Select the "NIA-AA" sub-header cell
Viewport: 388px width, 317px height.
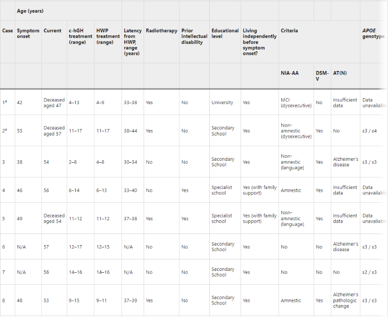(290, 73)
